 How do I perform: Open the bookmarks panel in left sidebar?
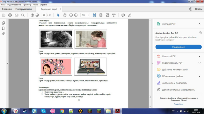[x=3, y=28]
